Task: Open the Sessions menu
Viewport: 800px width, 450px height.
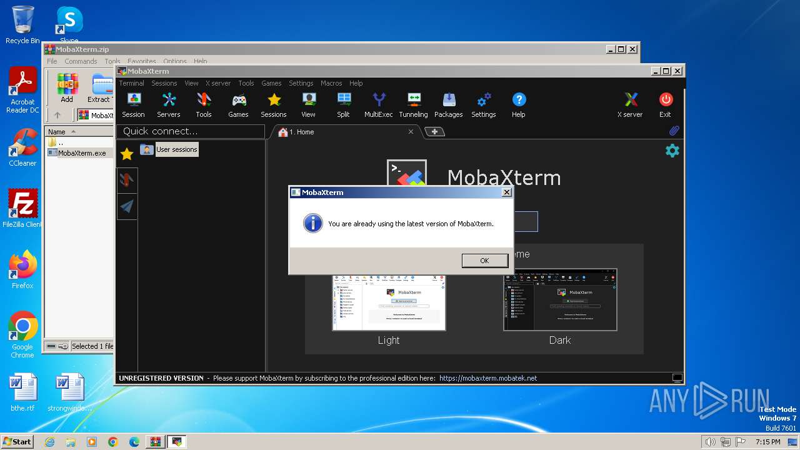Action: [164, 83]
